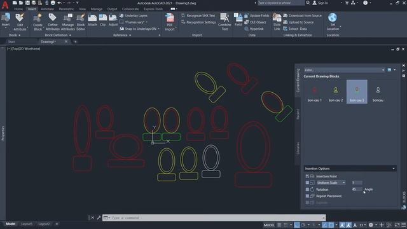The width and height of the screenshot is (407, 229).
Task: Click the Attach reference icon
Action: [x=92, y=20]
